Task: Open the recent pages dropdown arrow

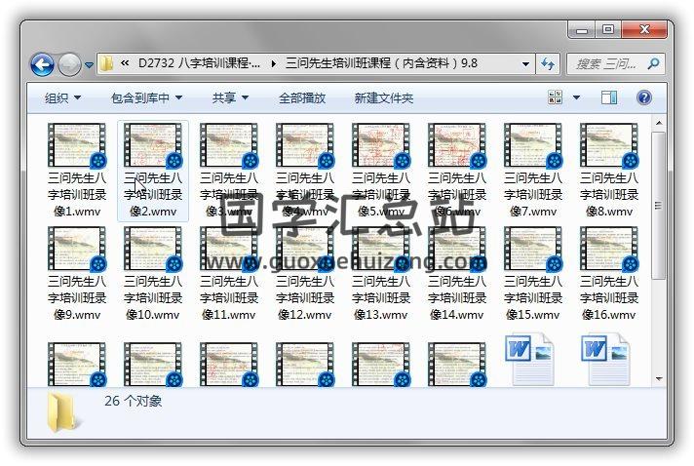Action: click(x=89, y=64)
